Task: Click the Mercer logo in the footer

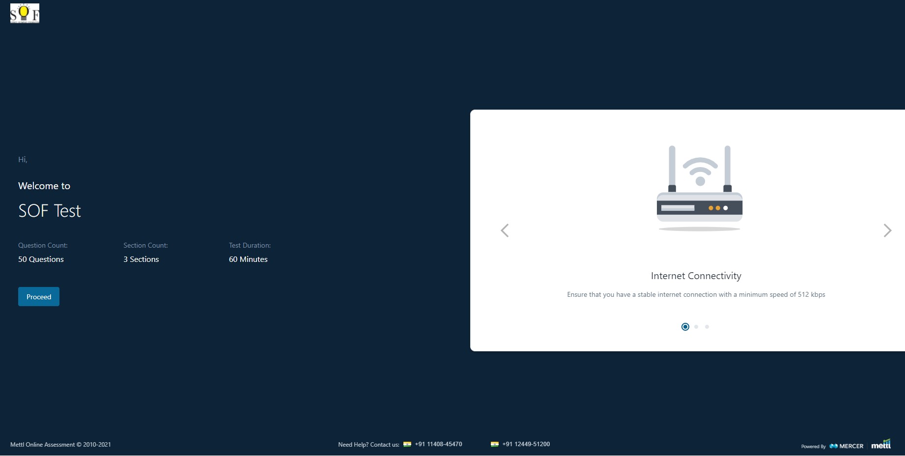Action: point(847,446)
